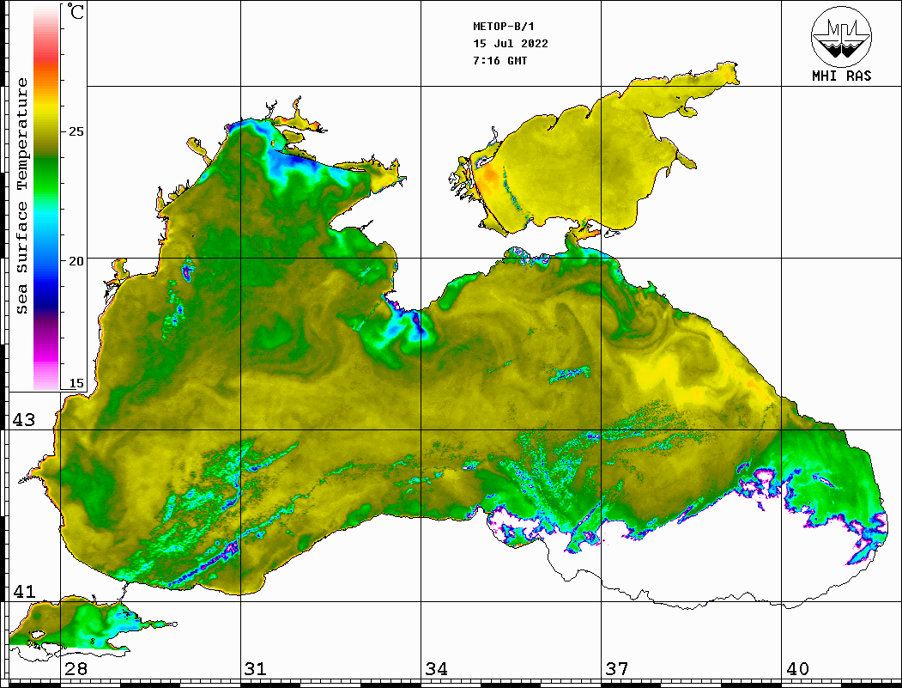The height and width of the screenshot is (688, 902).
Task: Click the '20' temperature scale value
Action: [76, 261]
